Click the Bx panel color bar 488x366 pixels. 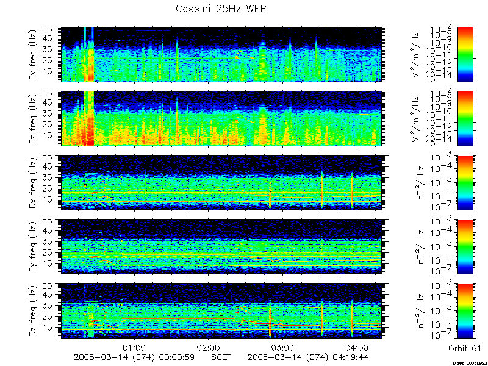click(465, 182)
